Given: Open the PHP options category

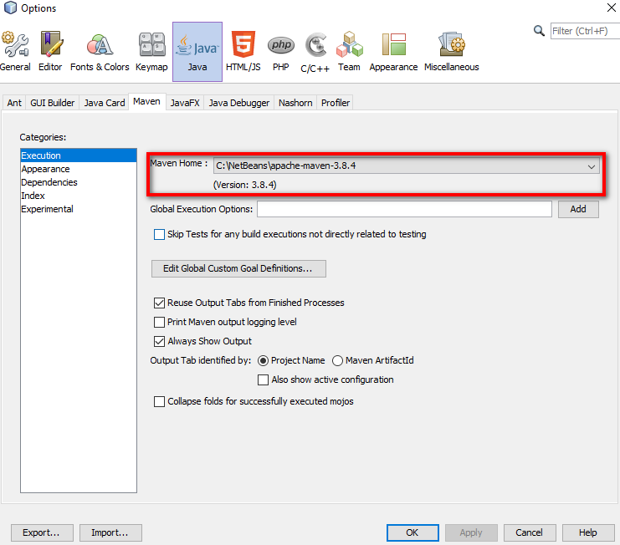Looking at the screenshot, I should click(x=280, y=51).
